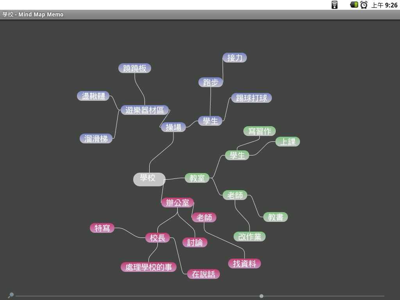Click the battery indicator icon
The width and height of the screenshot is (400, 300).
coord(354,5)
